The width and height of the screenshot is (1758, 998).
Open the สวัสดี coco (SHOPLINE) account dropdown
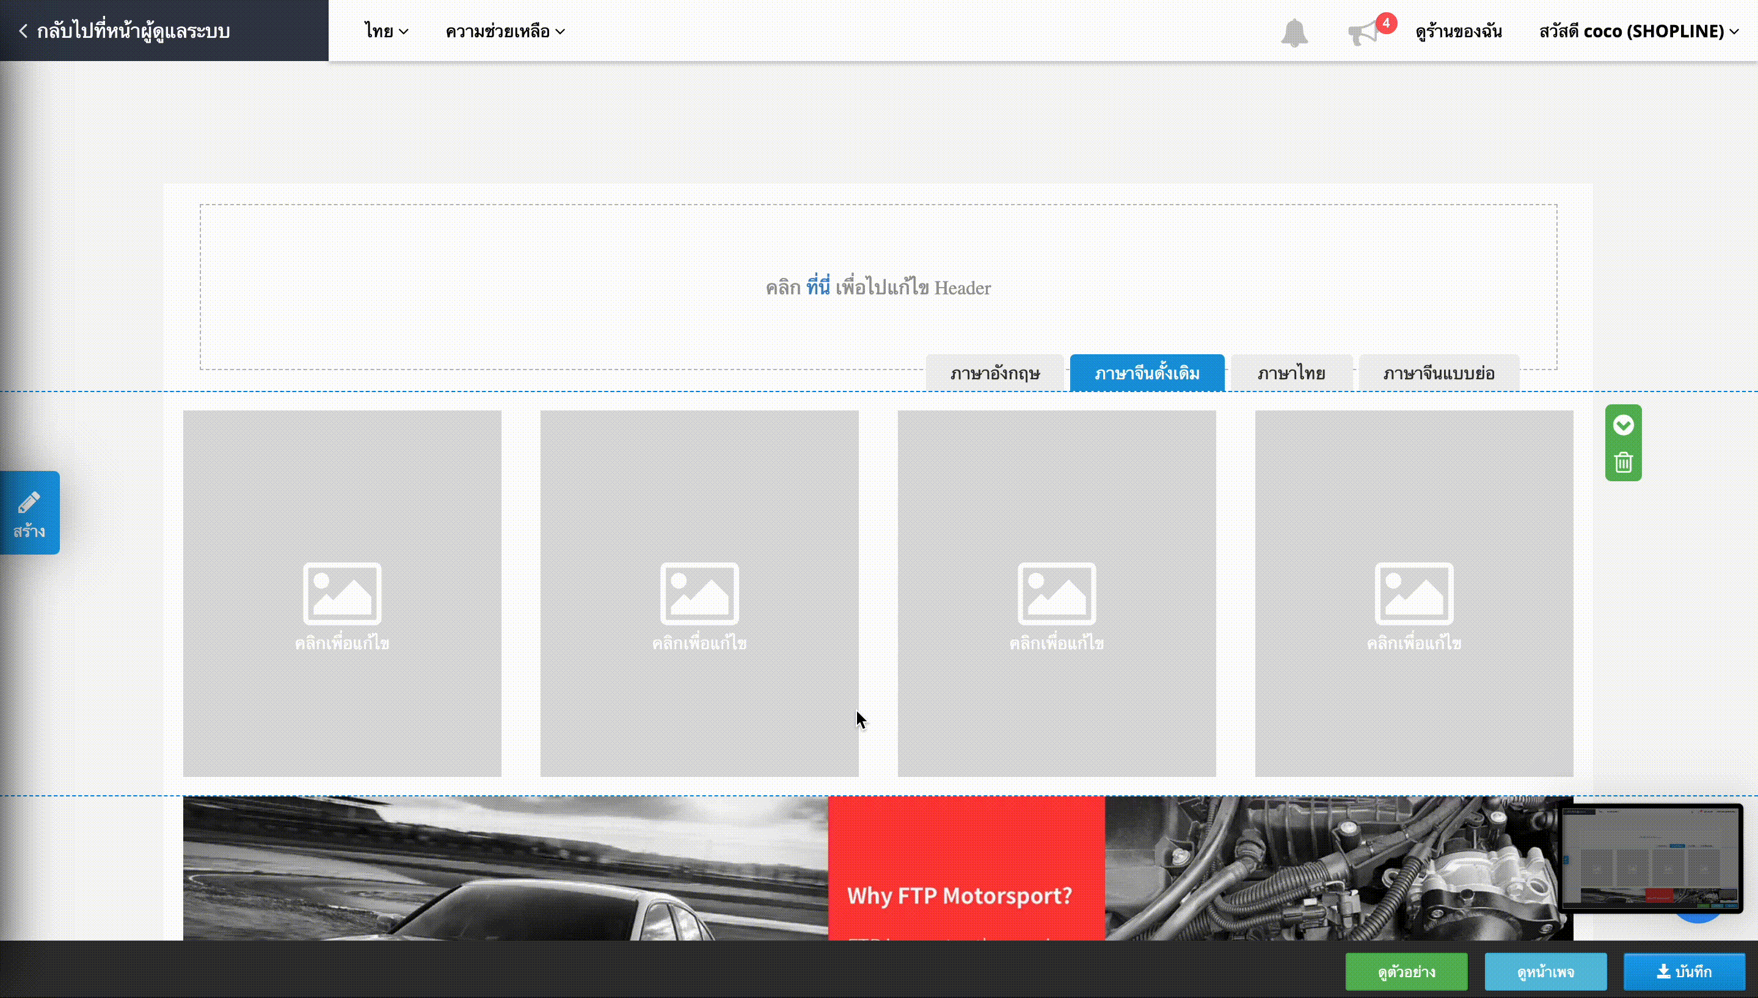[1639, 31]
